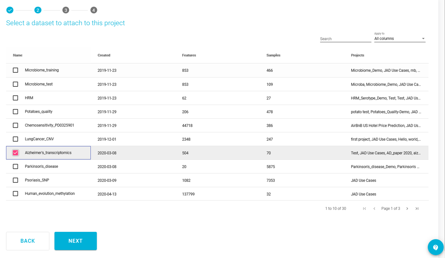Screen dimensions: 445x258
Task: Click the completed step one checkmark
Action: coord(10,10)
